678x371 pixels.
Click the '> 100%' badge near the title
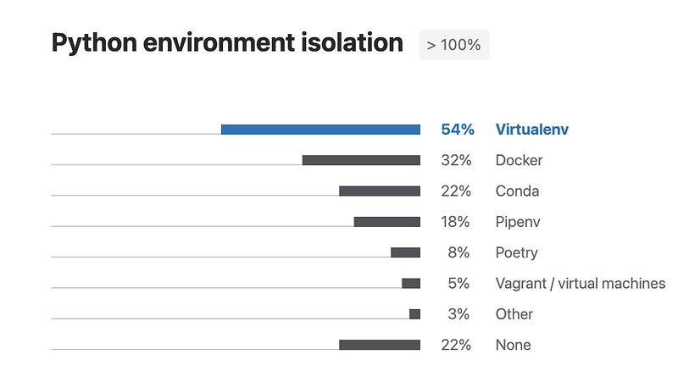453,45
